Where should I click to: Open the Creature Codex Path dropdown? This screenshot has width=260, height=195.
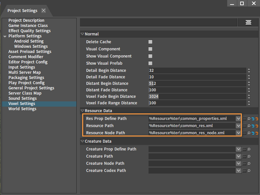click(239, 171)
